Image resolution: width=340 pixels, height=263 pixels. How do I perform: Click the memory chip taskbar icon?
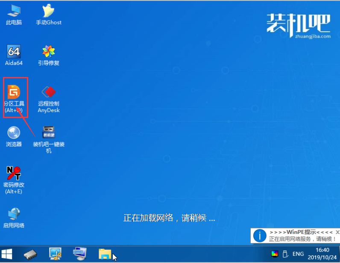tap(31, 254)
